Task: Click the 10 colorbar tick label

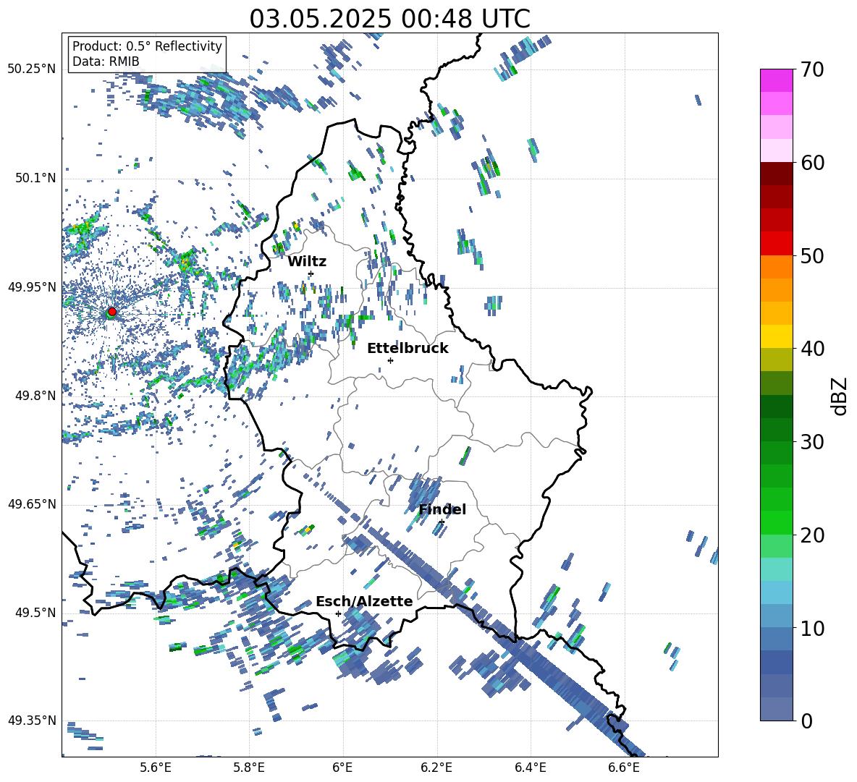Action: (812, 628)
